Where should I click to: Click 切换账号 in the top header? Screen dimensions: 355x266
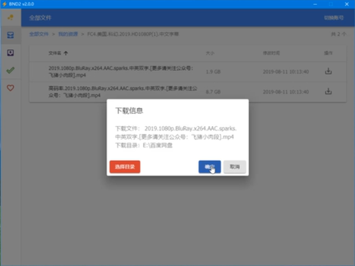pos(333,18)
